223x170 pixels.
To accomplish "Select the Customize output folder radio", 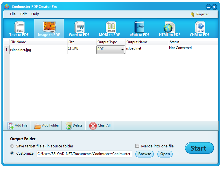I will pos(12,153).
